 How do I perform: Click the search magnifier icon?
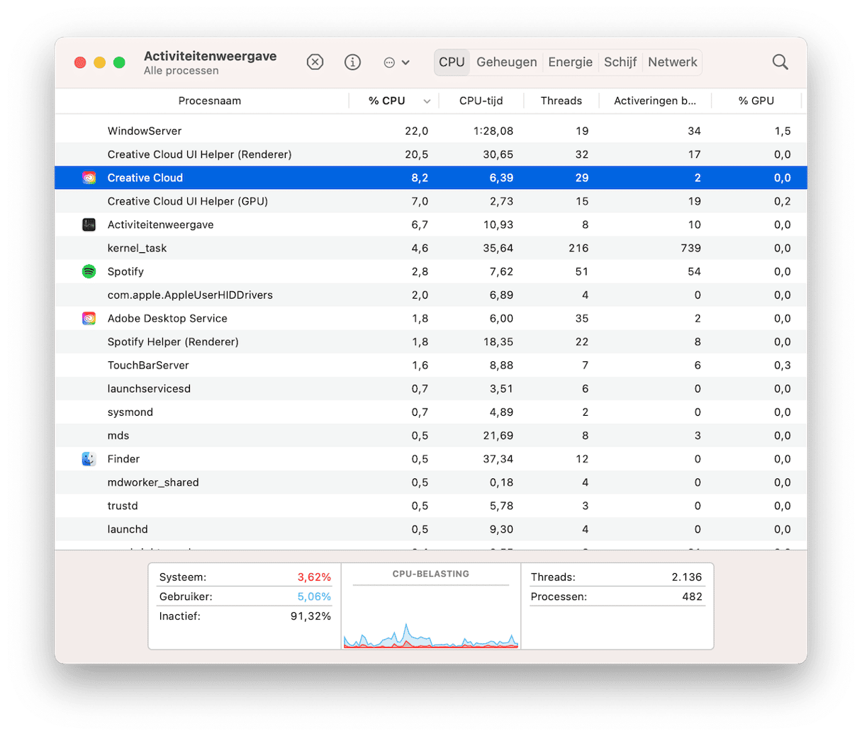pyautogui.click(x=780, y=62)
